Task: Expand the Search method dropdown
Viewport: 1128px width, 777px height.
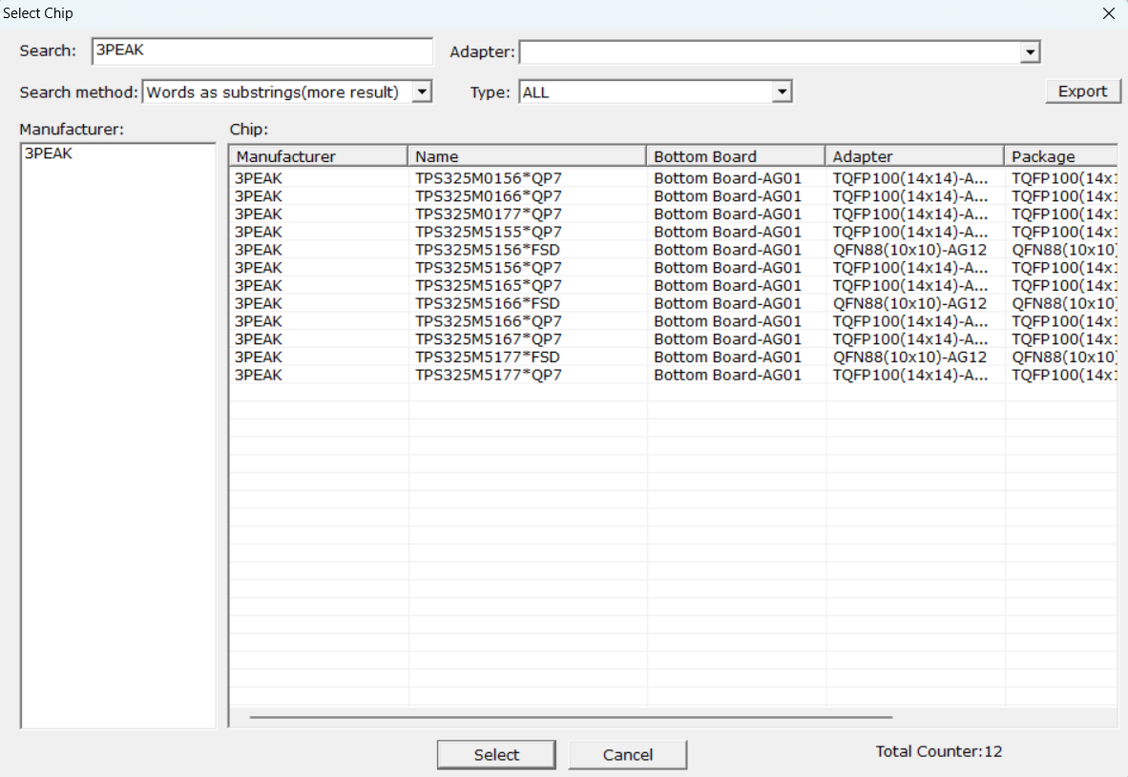Action: (x=422, y=92)
